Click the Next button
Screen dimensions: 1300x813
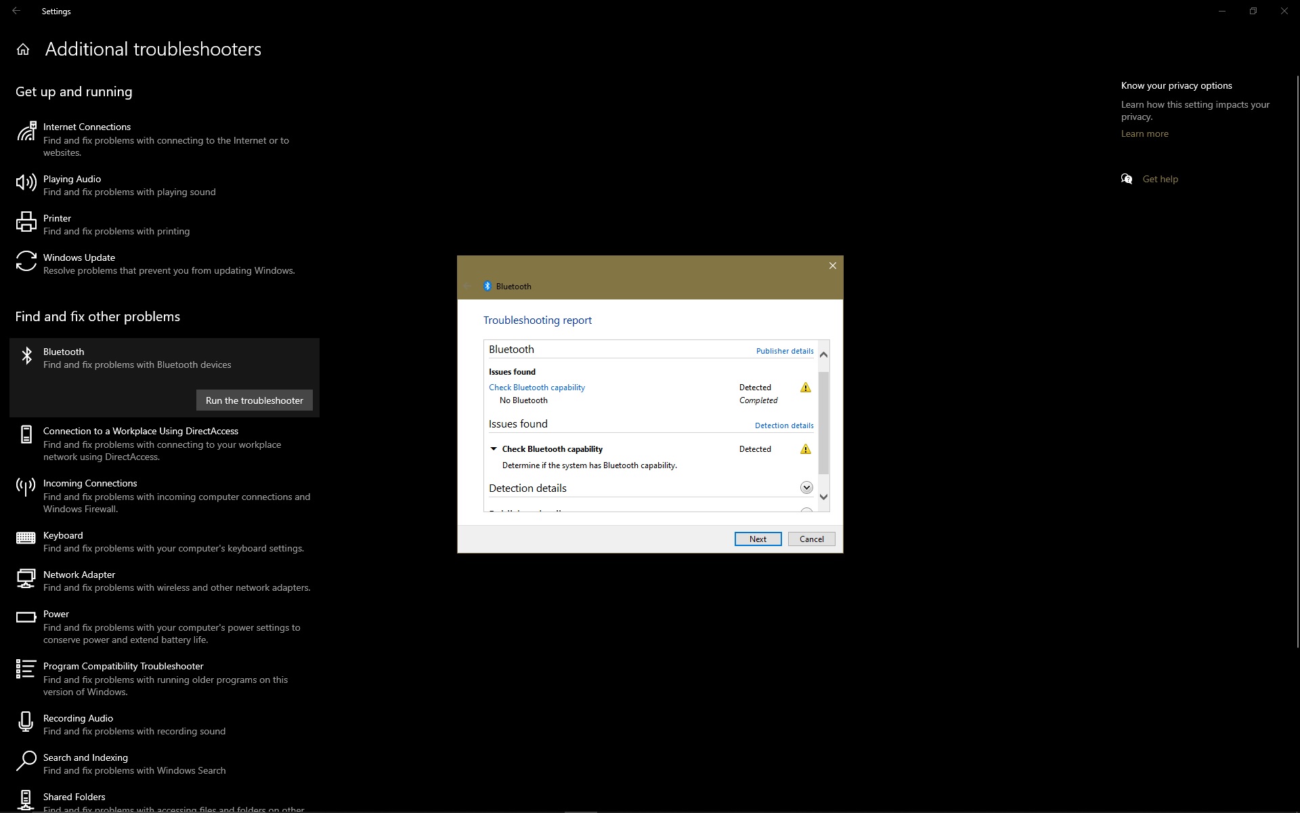click(758, 539)
